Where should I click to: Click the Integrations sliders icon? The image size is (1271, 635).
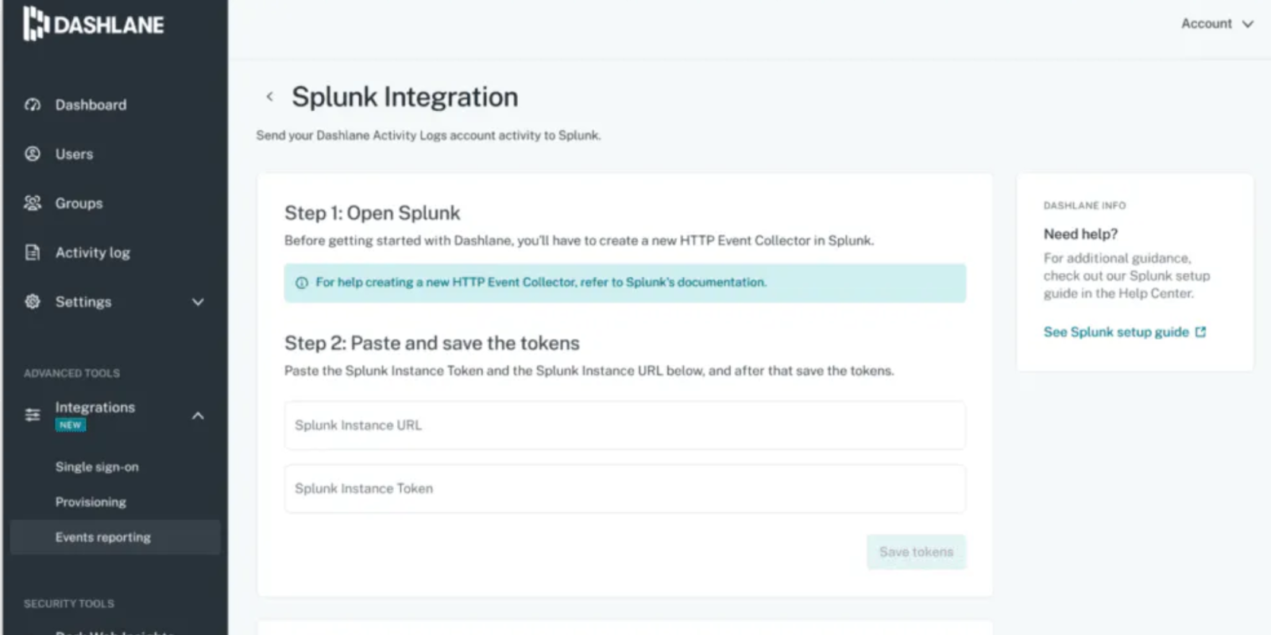tap(32, 414)
